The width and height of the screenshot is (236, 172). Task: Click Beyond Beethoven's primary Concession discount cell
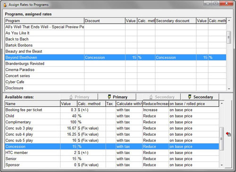(x=105, y=58)
